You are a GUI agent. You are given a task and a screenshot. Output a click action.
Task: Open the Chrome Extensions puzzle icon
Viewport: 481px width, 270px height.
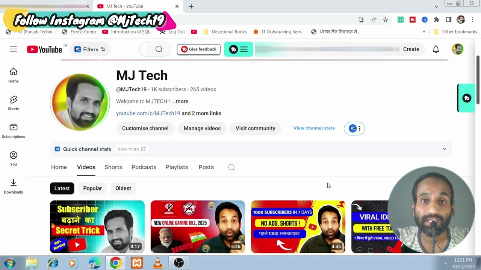coord(437,20)
